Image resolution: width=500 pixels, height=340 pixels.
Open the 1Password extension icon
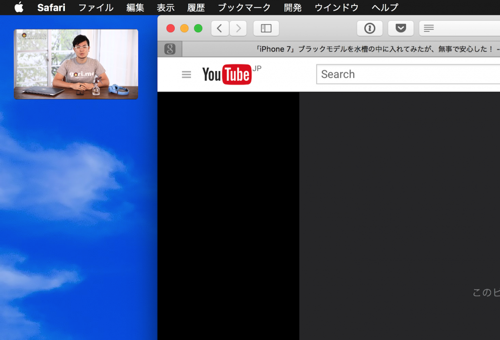(x=370, y=28)
